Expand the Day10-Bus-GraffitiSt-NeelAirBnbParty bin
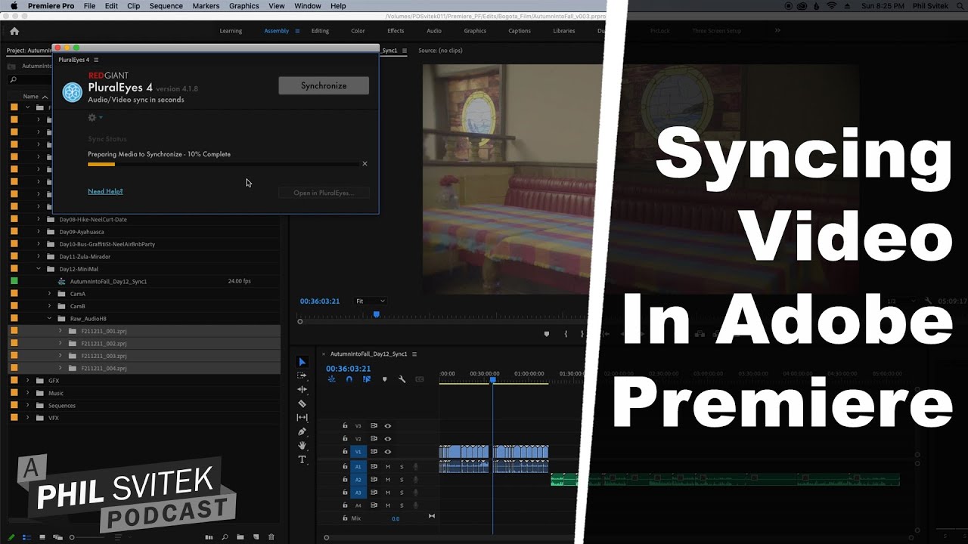Screen dimensions: 968x544 pyautogui.click(x=39, y=244)
